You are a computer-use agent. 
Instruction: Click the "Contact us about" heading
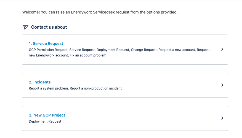(x=49, y=27)
